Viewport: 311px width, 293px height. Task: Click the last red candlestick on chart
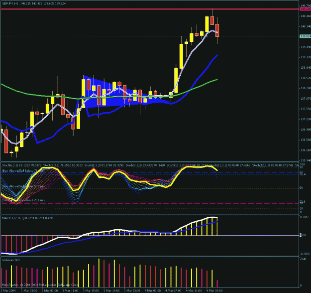217,30
